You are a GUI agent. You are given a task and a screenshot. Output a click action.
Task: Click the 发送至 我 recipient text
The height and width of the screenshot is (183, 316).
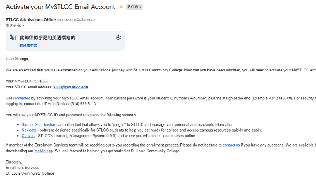tap(13, 25)
